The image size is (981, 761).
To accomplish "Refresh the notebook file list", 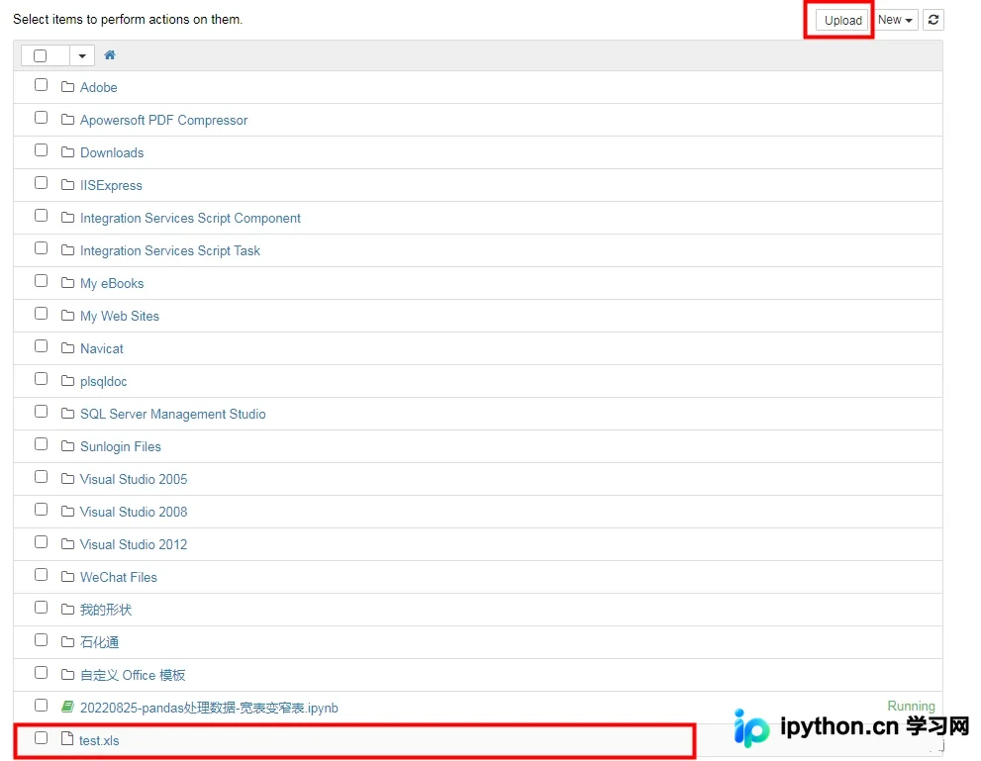I will 932,20.
